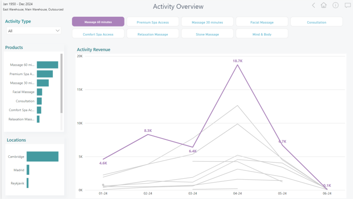
Task: Go to the home page icon
Action: [x=324, y=5]
